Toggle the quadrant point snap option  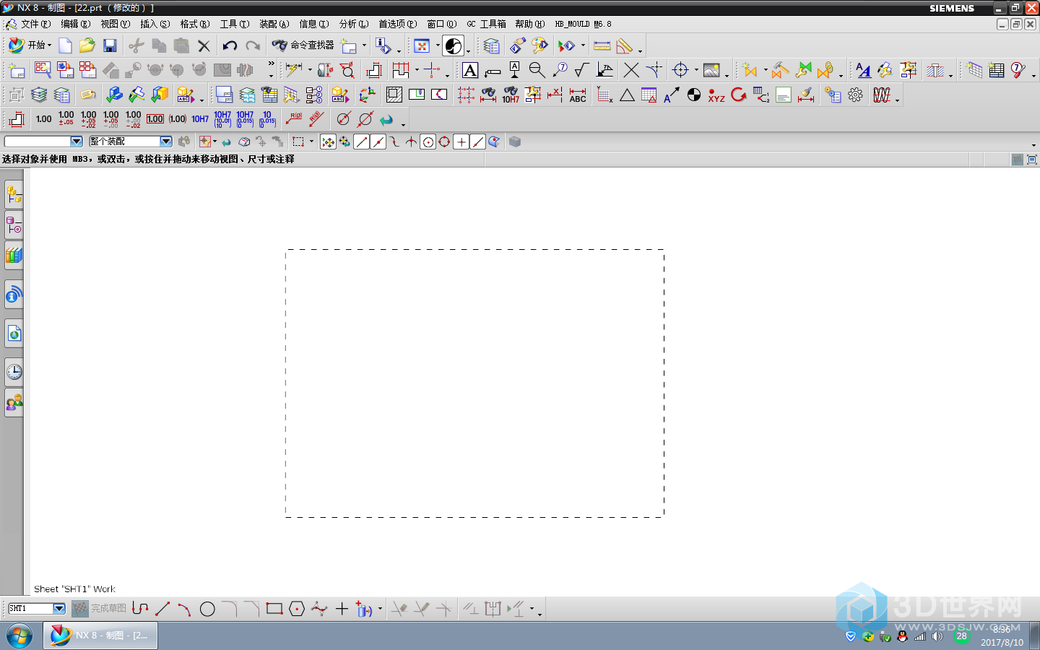click(x=445, y=142)
